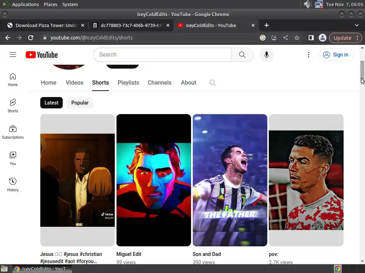Open History in the sidebar

click(13, 184)
